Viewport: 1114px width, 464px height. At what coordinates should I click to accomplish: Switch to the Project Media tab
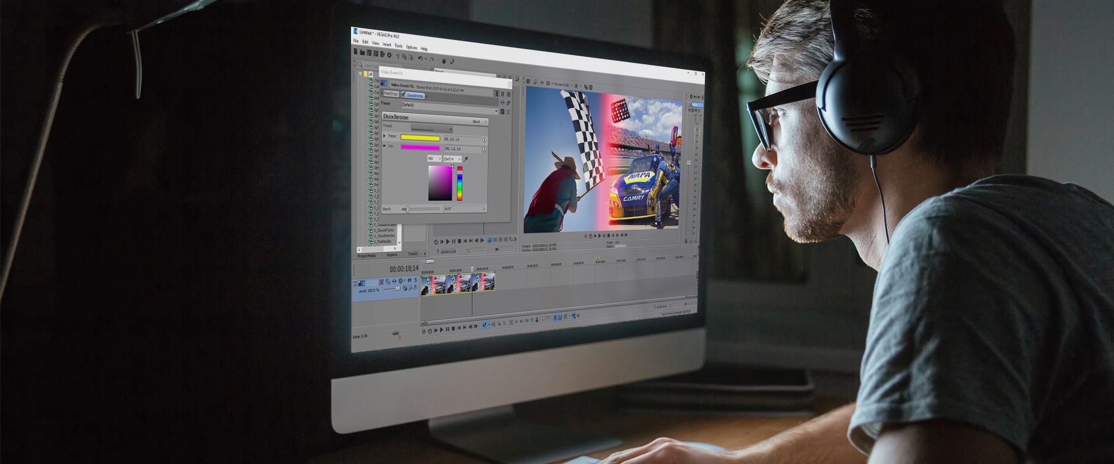coord(367,255)
